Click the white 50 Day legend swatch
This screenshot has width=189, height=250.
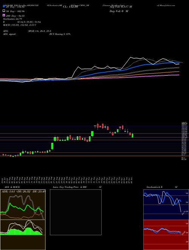(4, 11)
